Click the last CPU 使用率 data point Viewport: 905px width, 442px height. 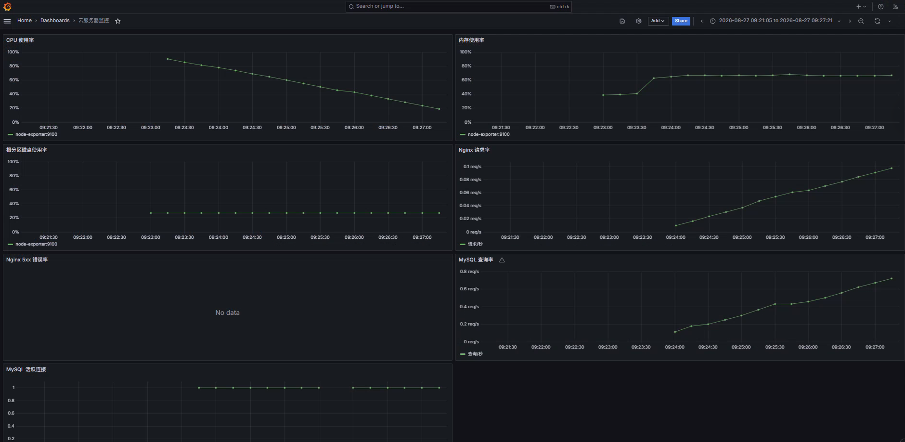439,109
